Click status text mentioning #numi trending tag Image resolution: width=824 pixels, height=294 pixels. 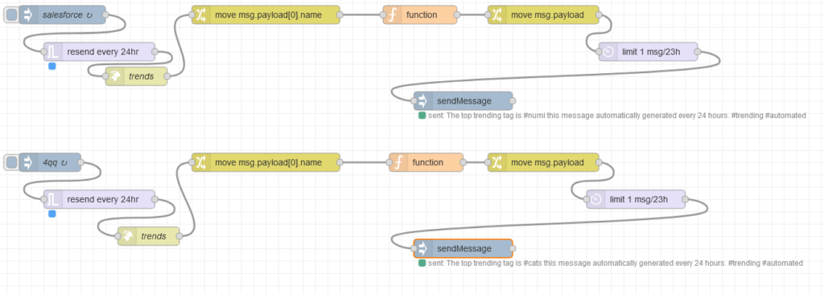click(x=616, y=116)
